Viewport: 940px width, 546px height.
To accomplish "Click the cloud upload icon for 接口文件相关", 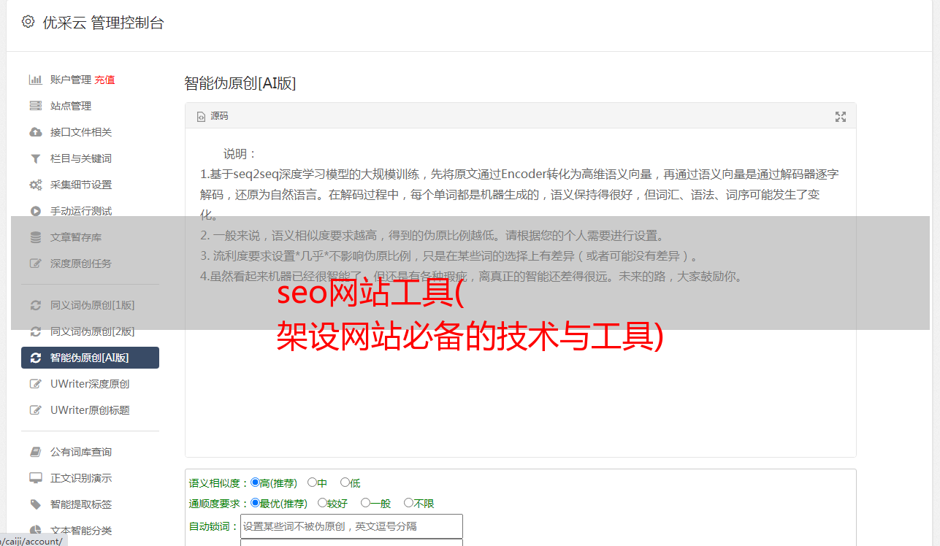I will (35, 132).
